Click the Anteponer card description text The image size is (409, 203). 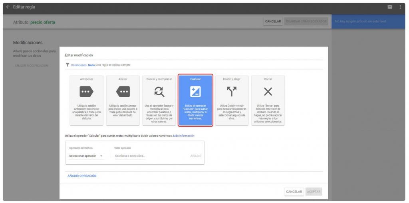[x=86, y=112]
